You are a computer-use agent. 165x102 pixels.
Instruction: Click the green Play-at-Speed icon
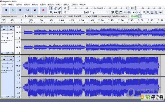pos(132,16)
